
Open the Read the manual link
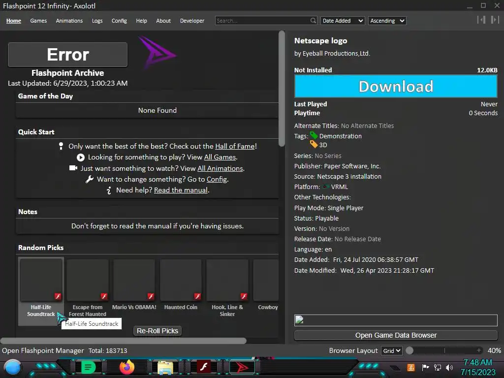pos(181,190)
